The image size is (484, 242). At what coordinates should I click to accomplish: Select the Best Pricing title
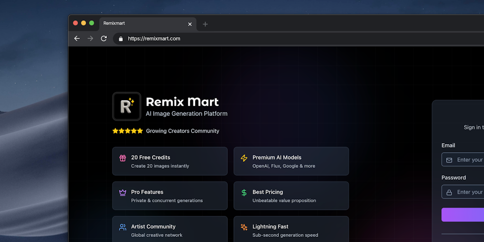click(268, 192)
